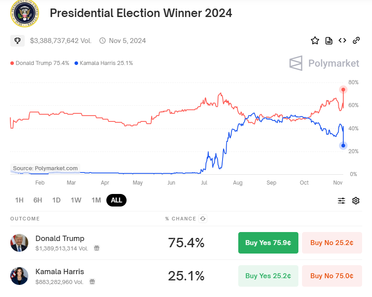Switch chart to 1D range
Viewport: 372px width, 297px height.
[56, 200]
